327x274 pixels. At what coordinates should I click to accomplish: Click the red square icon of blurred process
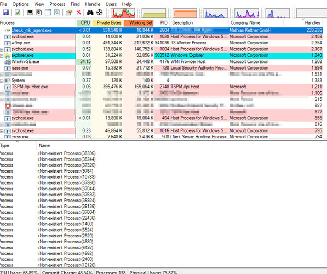(8, 106)
